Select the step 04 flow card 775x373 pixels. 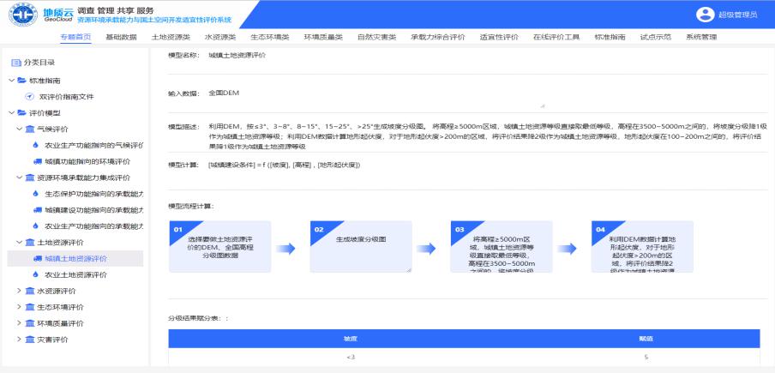(x=642, y=246)
